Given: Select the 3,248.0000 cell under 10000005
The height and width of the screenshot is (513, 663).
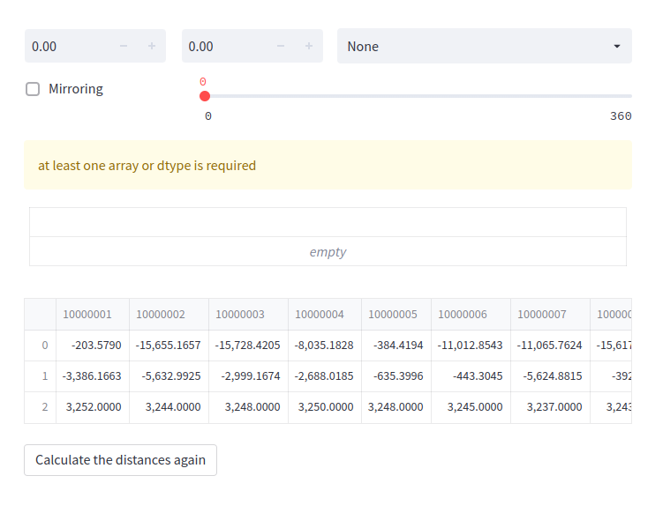Looking at the screenshot, I should pos(396,407).
